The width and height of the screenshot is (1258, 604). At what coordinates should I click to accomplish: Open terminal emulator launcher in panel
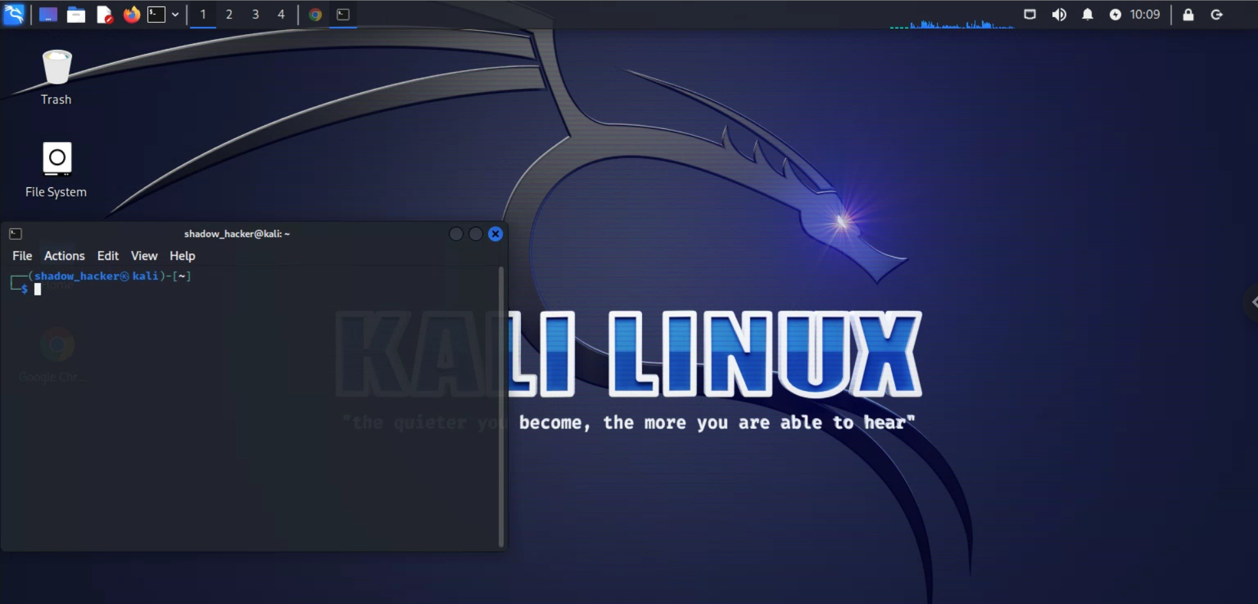(156, 14)
